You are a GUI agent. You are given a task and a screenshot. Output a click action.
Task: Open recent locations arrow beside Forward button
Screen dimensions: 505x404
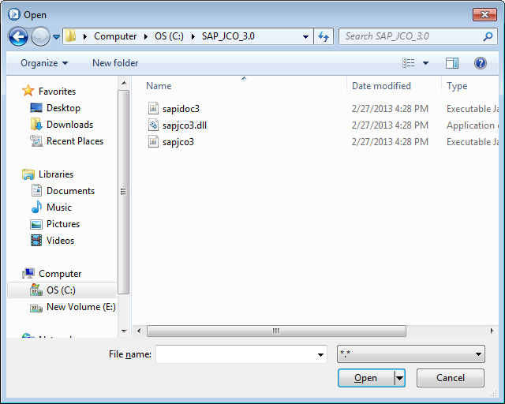click(x=56, y=37)
